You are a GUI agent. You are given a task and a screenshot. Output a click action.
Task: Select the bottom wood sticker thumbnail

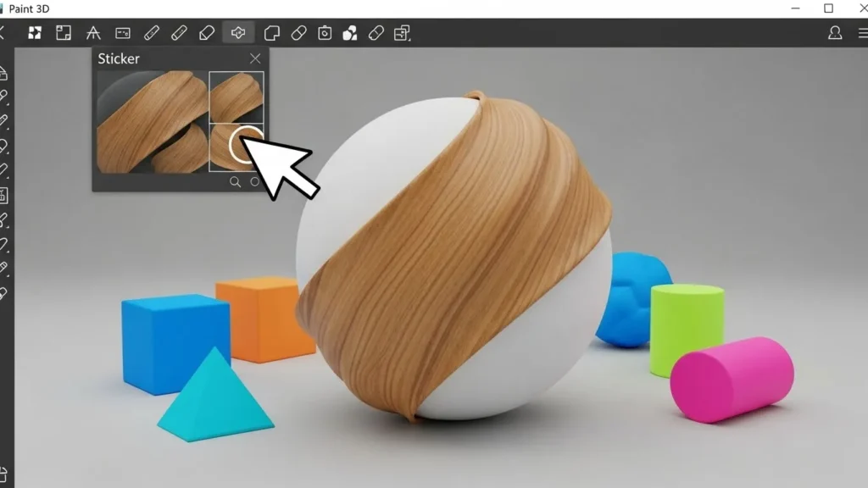(x=236, y=144)
